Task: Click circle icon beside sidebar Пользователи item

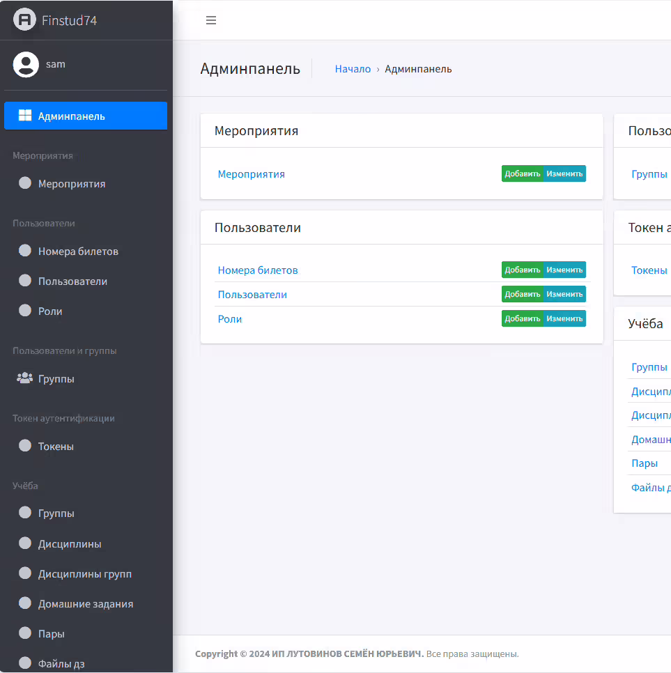Action: coord(25,281)
